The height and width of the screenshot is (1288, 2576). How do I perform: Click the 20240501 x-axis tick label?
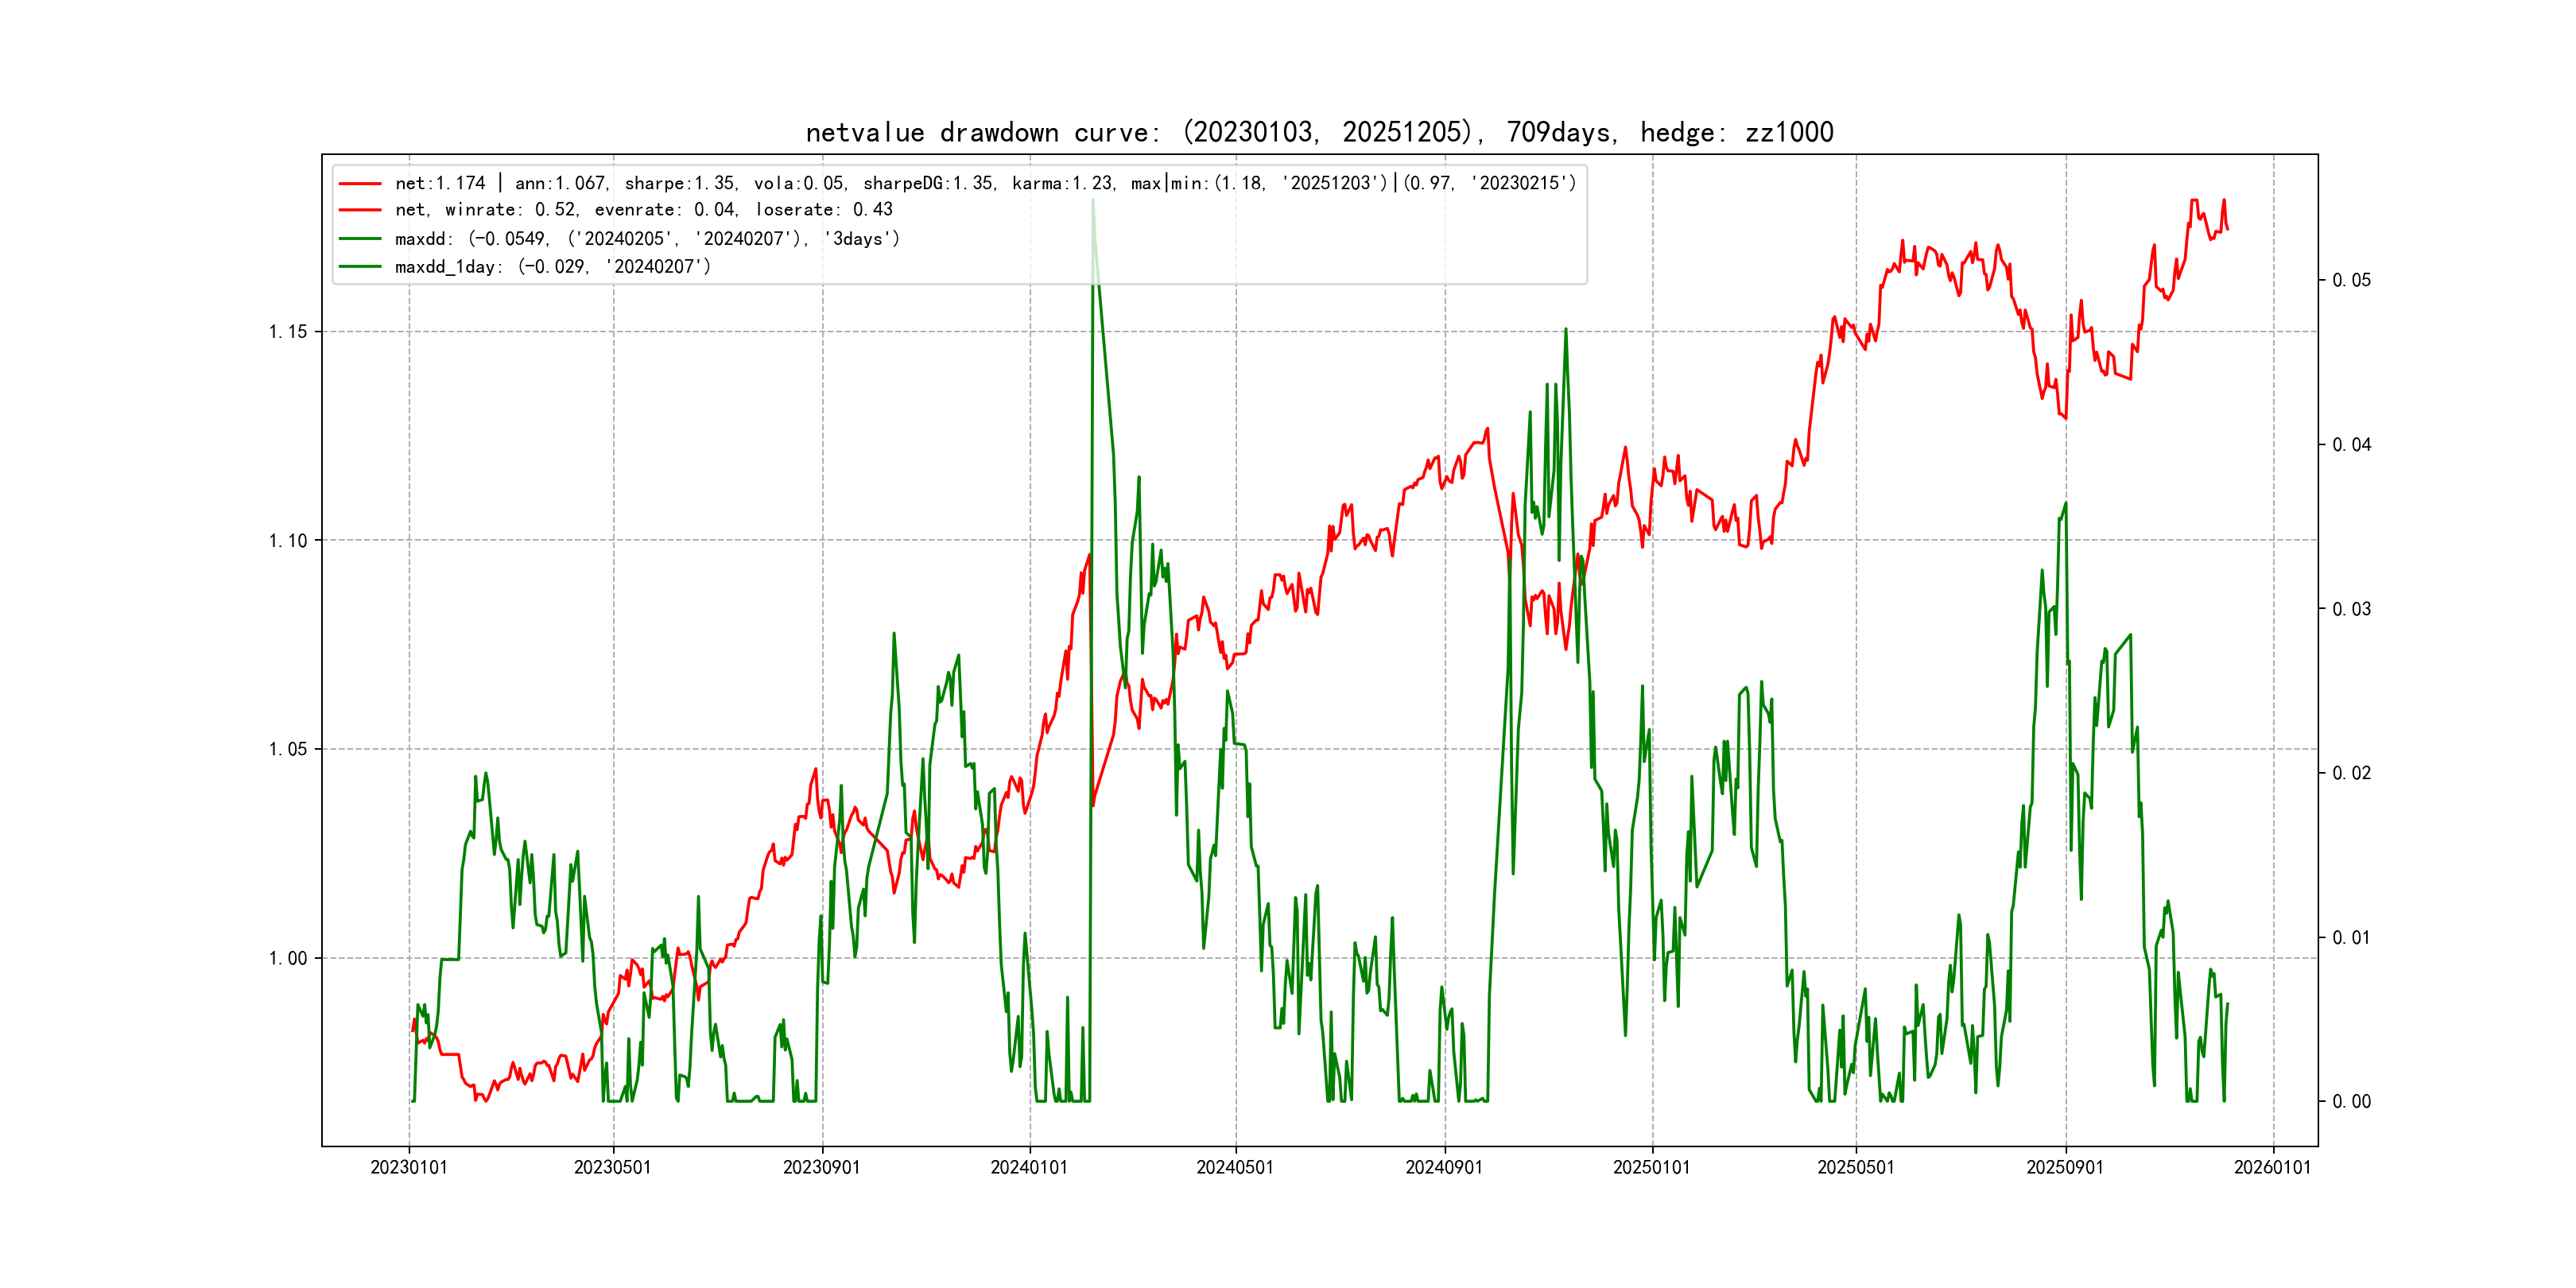pos(1235,1167)
